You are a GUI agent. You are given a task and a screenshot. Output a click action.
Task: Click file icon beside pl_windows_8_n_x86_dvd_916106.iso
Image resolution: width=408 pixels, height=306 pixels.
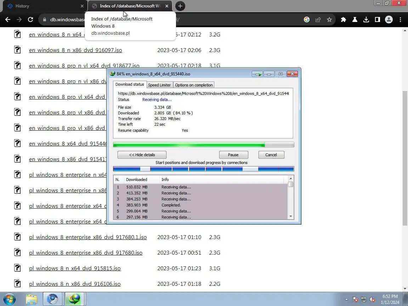pos(17,283)
